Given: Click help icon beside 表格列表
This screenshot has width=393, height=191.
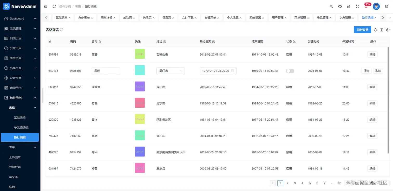Looking at the screenshot, I should click(62, 30).
